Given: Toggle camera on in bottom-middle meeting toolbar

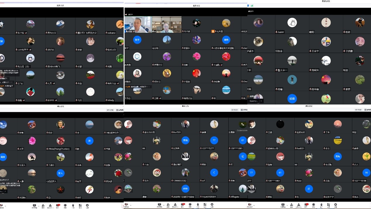Looking at the screenshot, I should [126, 205].
